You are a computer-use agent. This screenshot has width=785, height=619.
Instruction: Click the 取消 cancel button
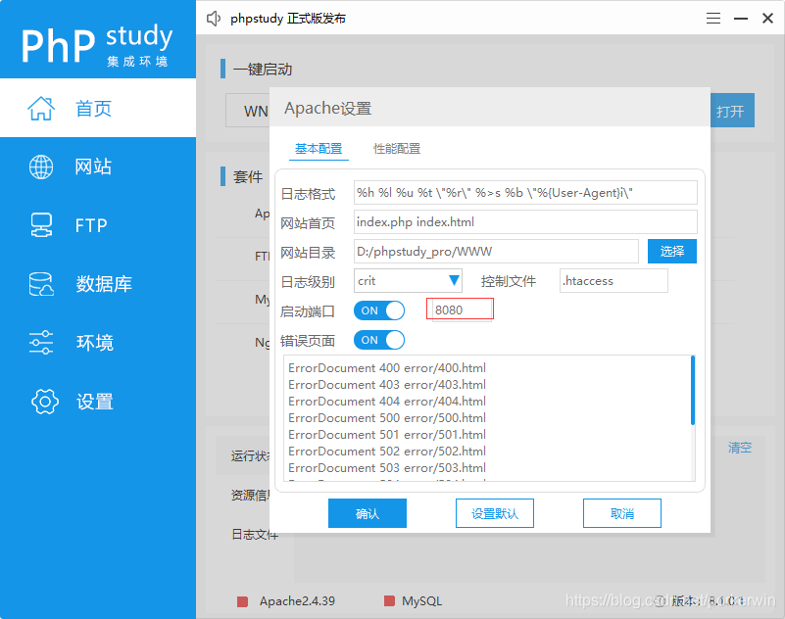[x=621, y=513]
